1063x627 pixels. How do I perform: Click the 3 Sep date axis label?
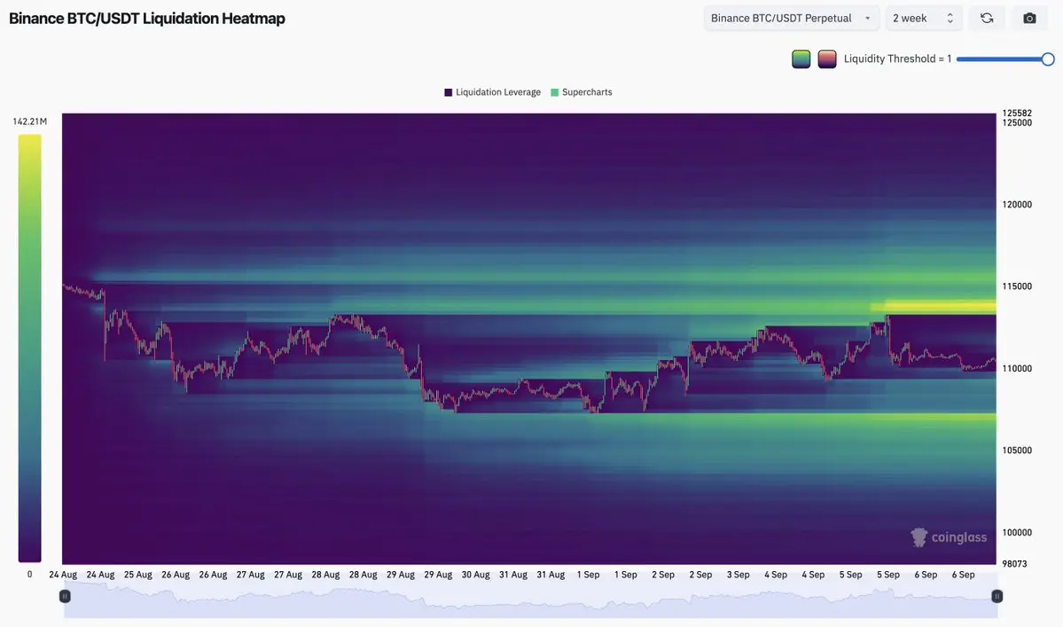coord(738,575)
